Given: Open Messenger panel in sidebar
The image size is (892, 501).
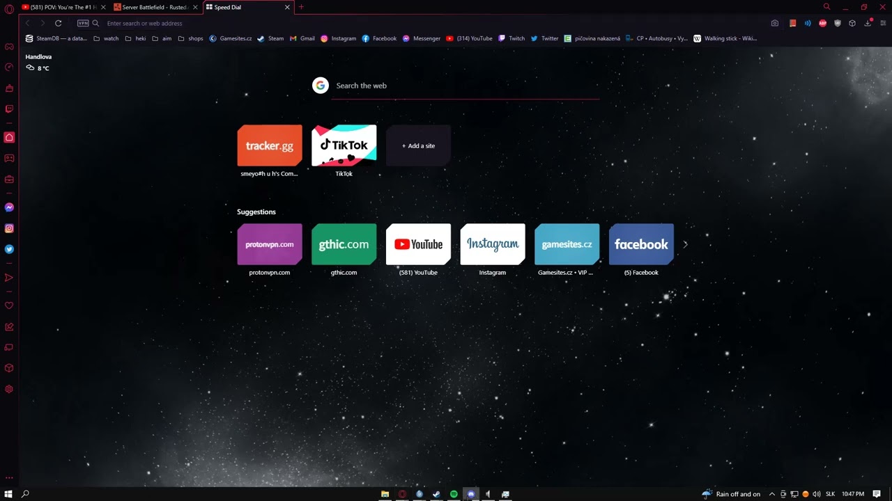Looking at the screenshot, I should coord(9,207).
